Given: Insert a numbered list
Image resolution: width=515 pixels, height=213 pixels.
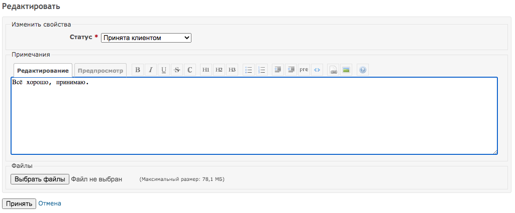Looking at the screenshot, I should 261,70.
